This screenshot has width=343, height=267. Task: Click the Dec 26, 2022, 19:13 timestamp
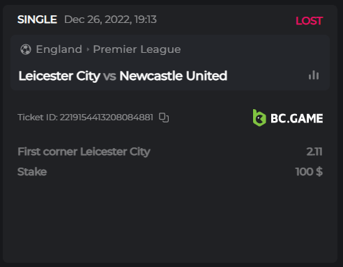tap(110, 19)
